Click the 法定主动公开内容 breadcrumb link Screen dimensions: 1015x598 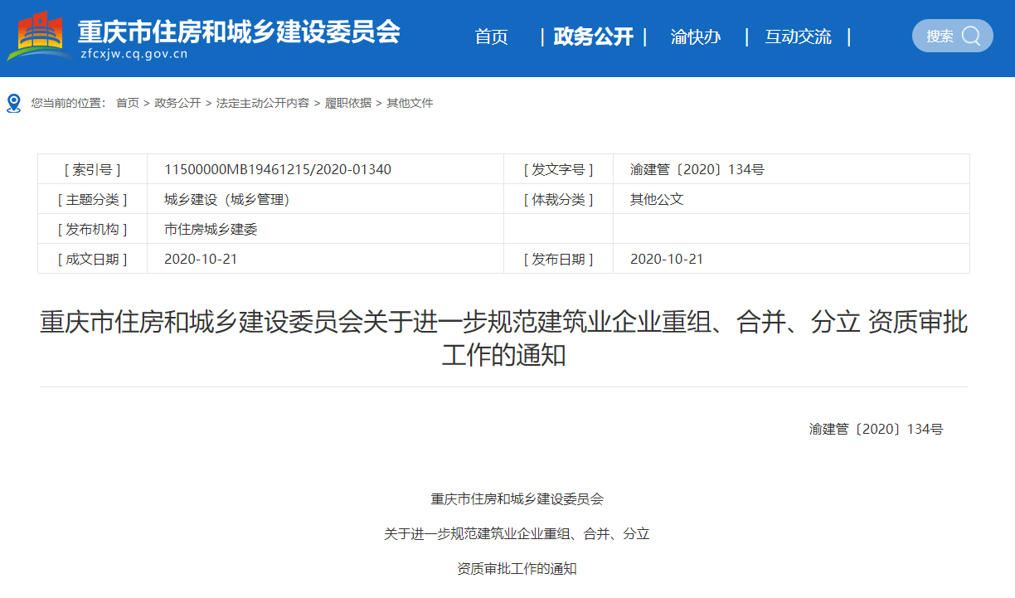pos(263,103)
